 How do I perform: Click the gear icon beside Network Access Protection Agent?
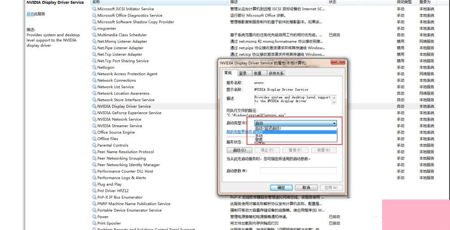click(94, 74)
